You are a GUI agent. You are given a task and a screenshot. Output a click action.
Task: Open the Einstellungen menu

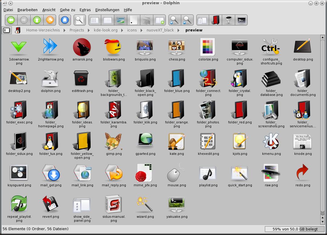[x=107, y=10]
